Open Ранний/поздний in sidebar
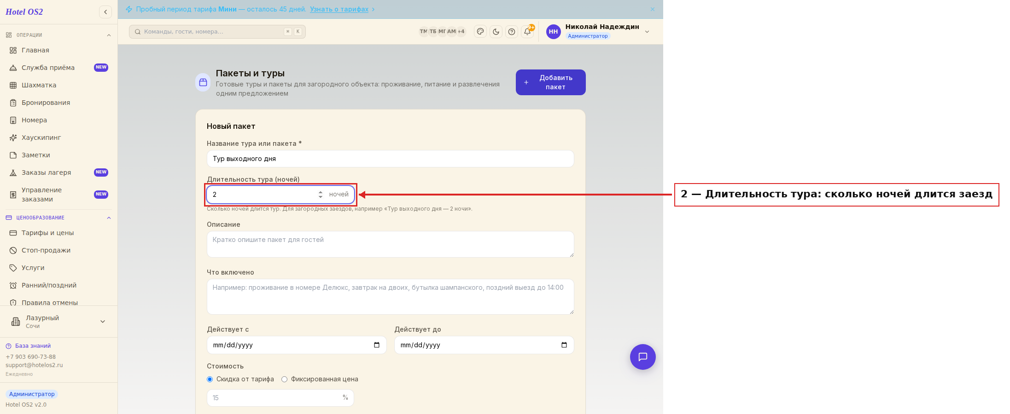This screenshot has width=1010, height=414. tap(58, 285)
